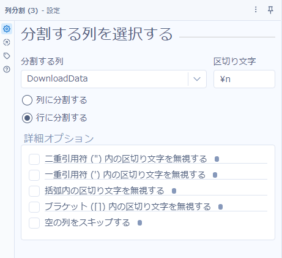Viewport: 282px width, 258px height.
Task: Select the 行に分割する radio button
Action: 27,118
